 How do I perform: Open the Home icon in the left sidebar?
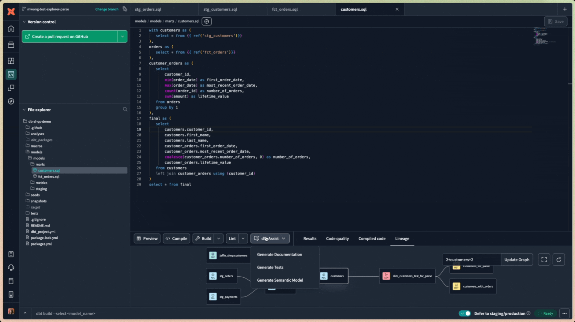(11, 28)
